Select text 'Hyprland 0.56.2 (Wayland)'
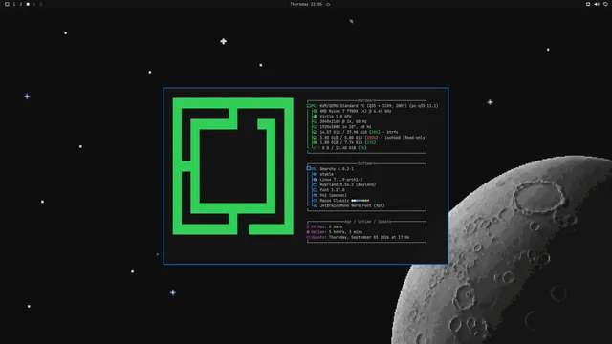 348,184
